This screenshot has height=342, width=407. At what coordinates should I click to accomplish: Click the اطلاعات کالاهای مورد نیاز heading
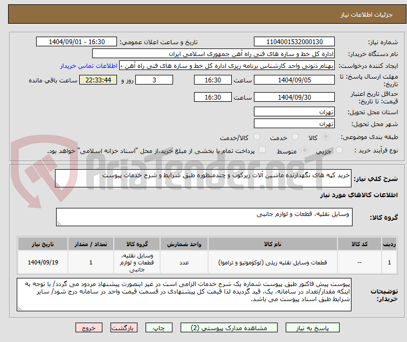(358, 195)
